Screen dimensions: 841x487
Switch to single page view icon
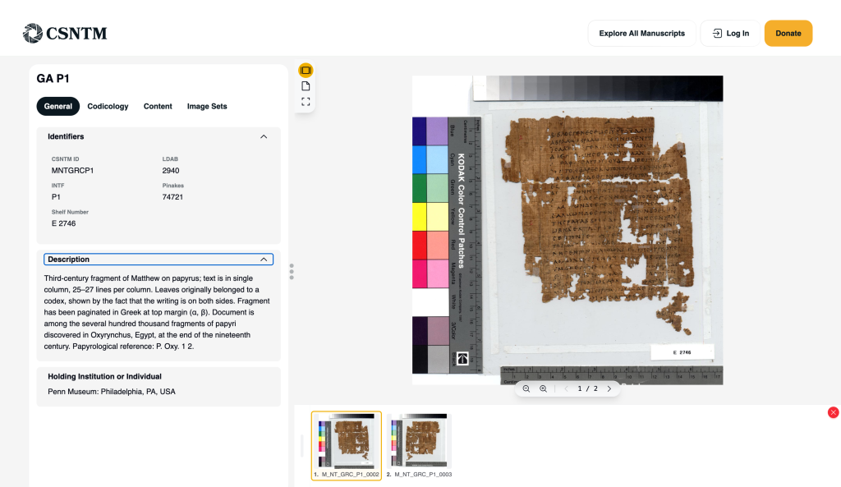[x=306, y=86]
